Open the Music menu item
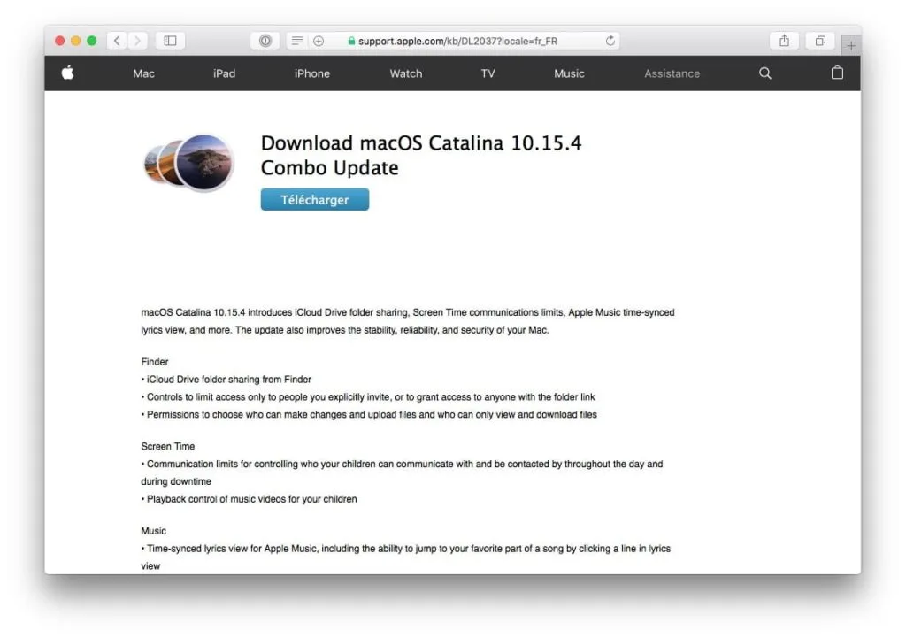This screenshot has width=906, height=638. tap(569, 73)
